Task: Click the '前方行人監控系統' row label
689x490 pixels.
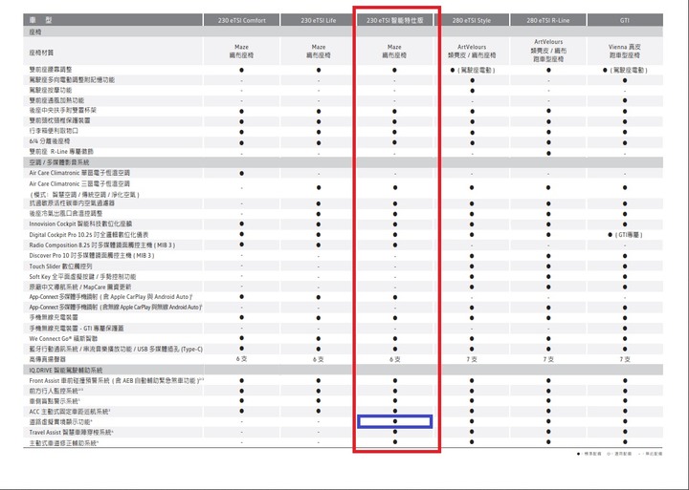Action: point(56,391)
